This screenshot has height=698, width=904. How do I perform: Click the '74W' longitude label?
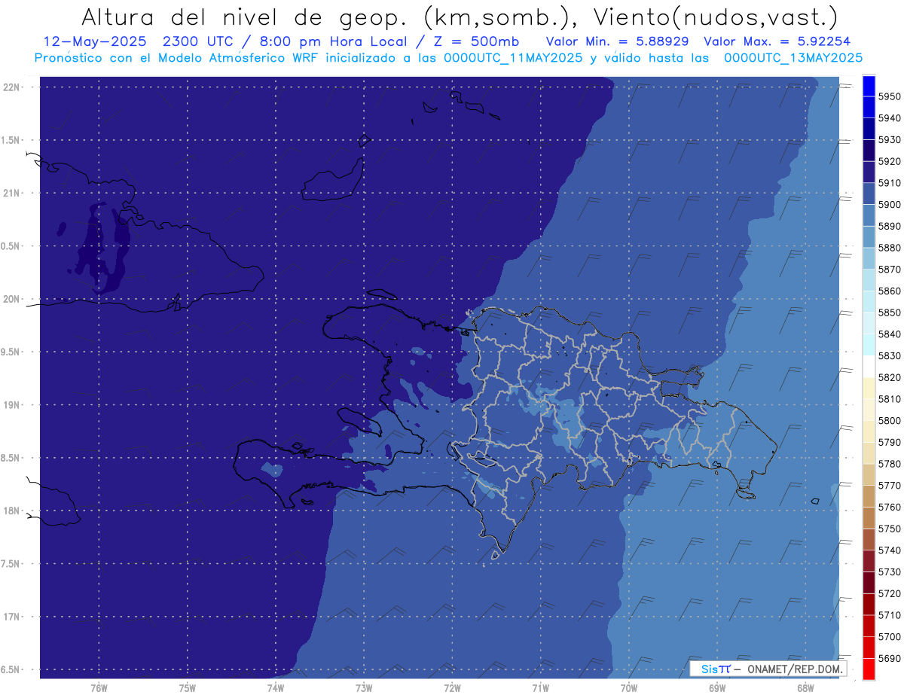coord(276,687)
